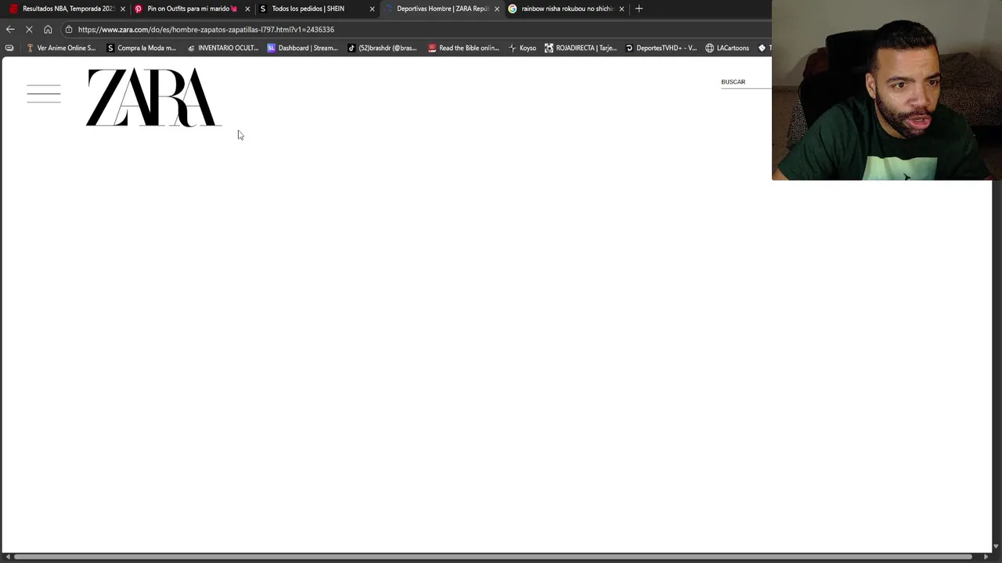
Task: Click horizontal scrollbar left arrow
Action: (x=6, y=557)
